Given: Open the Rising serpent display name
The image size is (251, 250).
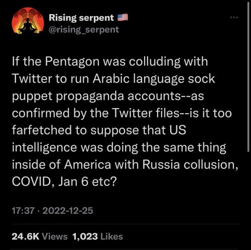Looking at the screenshot, I should [81, 18].
